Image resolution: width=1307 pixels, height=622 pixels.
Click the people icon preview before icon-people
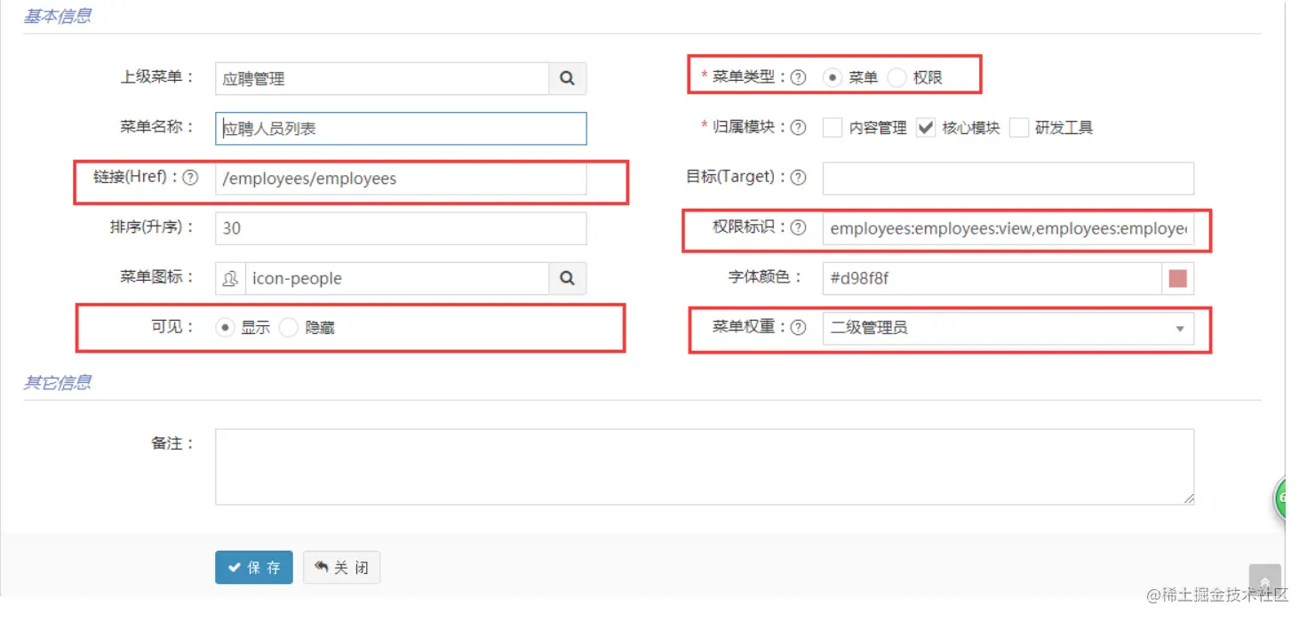click(230, 278)
